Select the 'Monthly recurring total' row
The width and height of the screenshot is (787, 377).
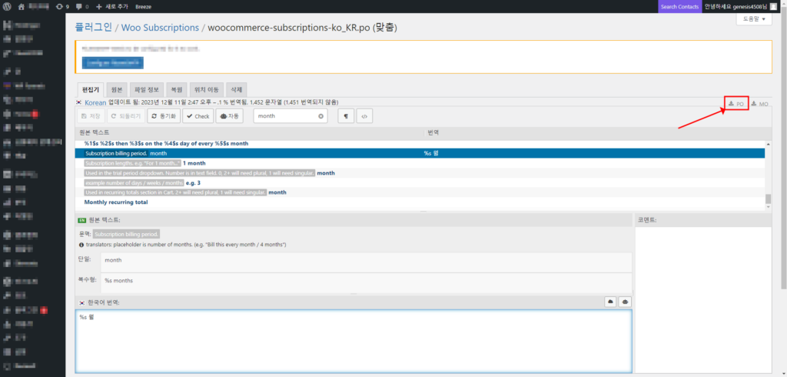[420, 202]
